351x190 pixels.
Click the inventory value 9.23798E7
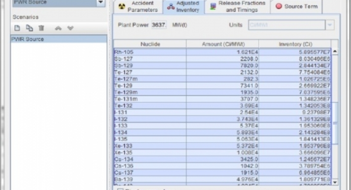(316, 113)
